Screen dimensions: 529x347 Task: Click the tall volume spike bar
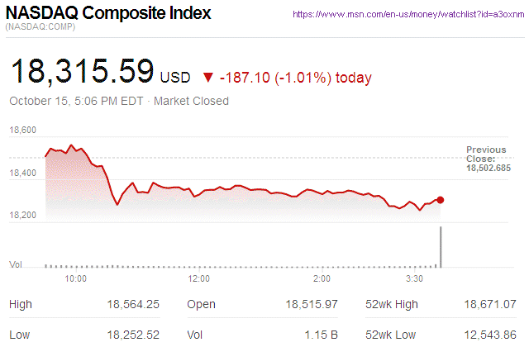click(441, 246)
